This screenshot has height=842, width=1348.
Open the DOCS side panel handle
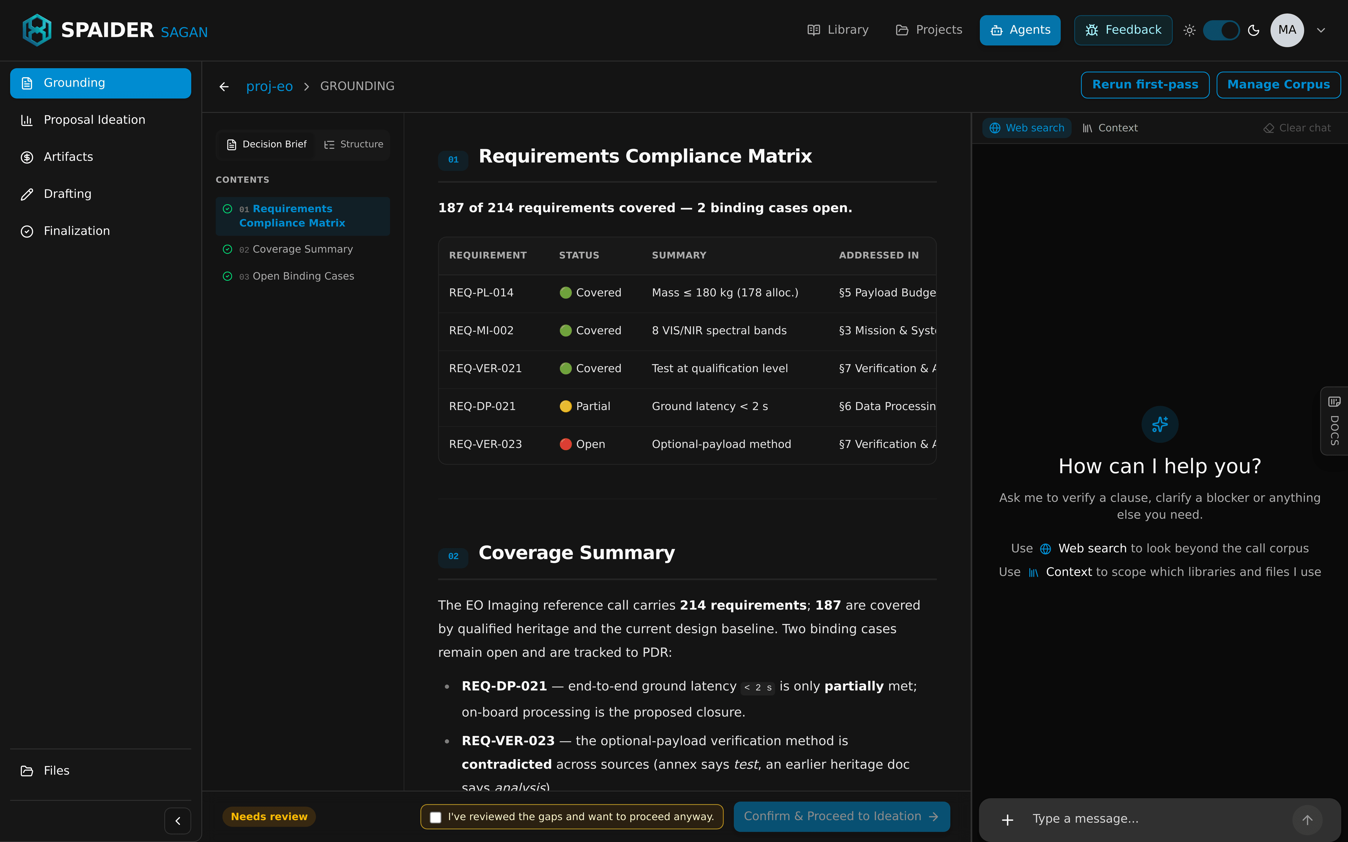[x=1334, y=420]
